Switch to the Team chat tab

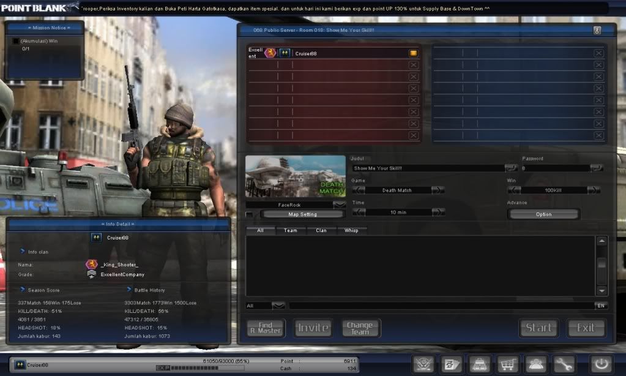coord(291,230)
